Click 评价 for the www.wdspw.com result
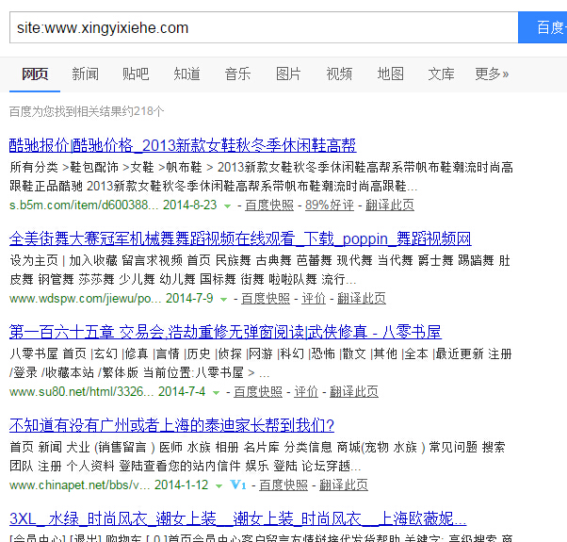The image size is (567, 542). point(314,299)
